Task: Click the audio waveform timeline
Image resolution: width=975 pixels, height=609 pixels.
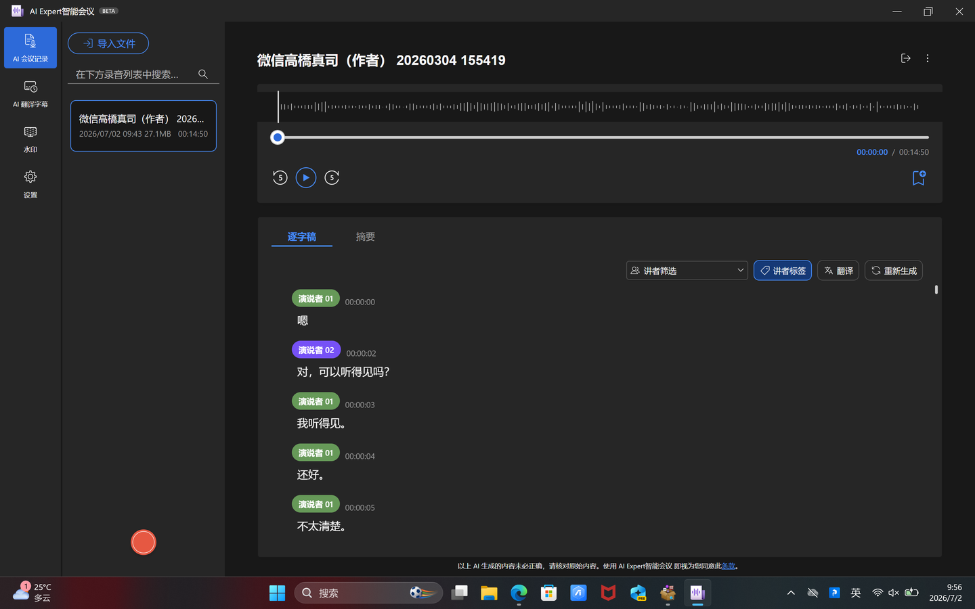Action: point(599,106)
